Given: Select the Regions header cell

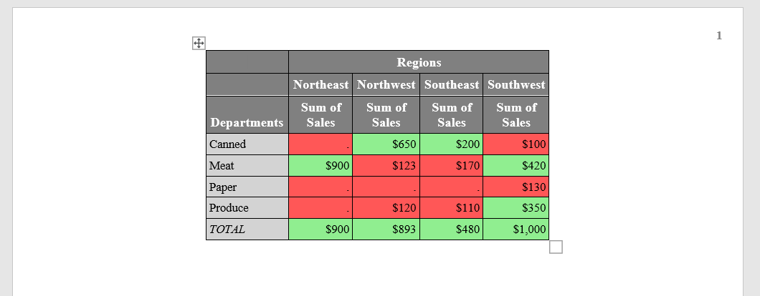Looking at the screenshot, I should (419, 62).
